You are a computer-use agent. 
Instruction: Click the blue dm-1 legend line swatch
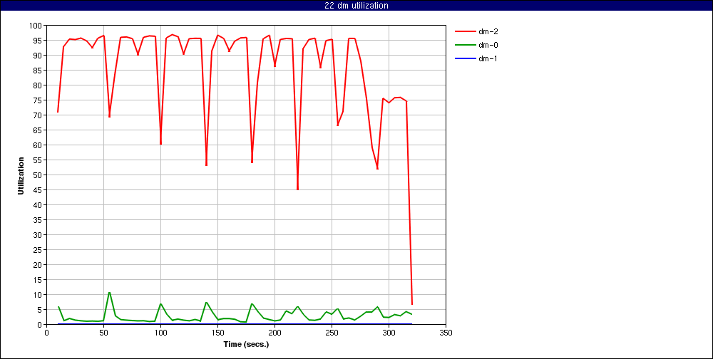click(x=464, y=58)
